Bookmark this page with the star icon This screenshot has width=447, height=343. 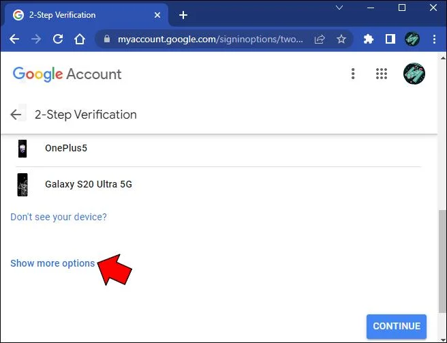click(x=341, y=39)
